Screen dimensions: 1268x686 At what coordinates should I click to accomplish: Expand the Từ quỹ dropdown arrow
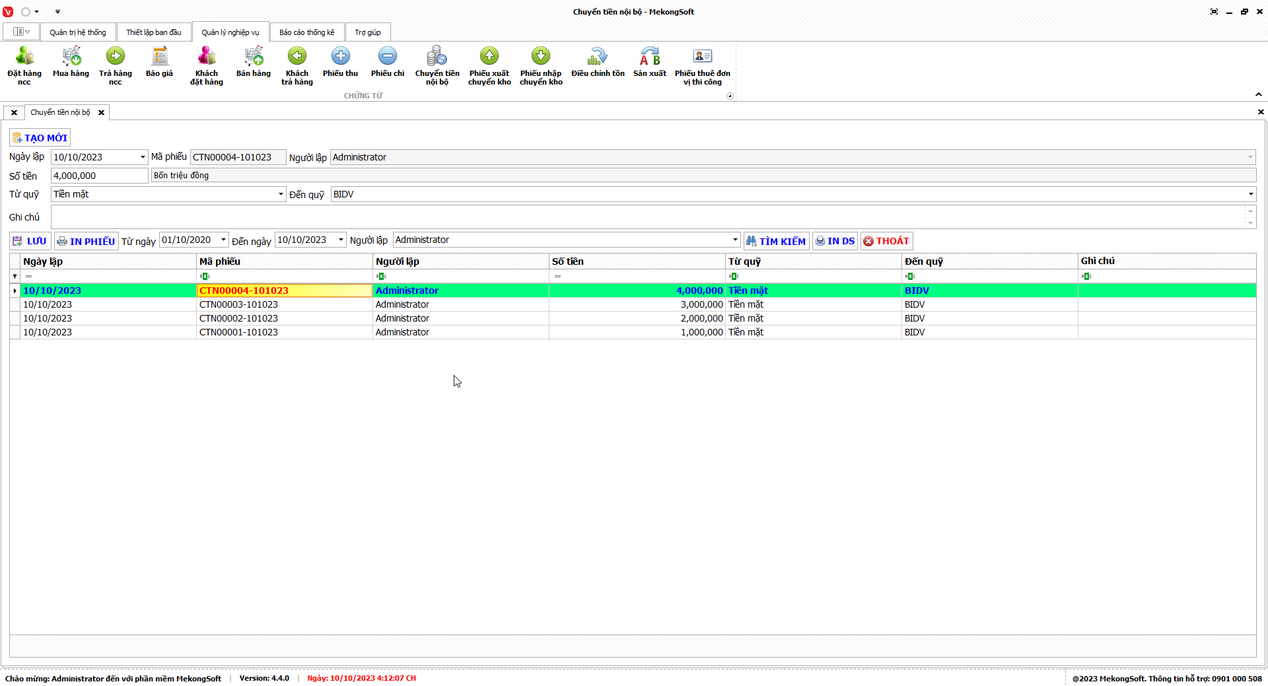coord(281,194)
